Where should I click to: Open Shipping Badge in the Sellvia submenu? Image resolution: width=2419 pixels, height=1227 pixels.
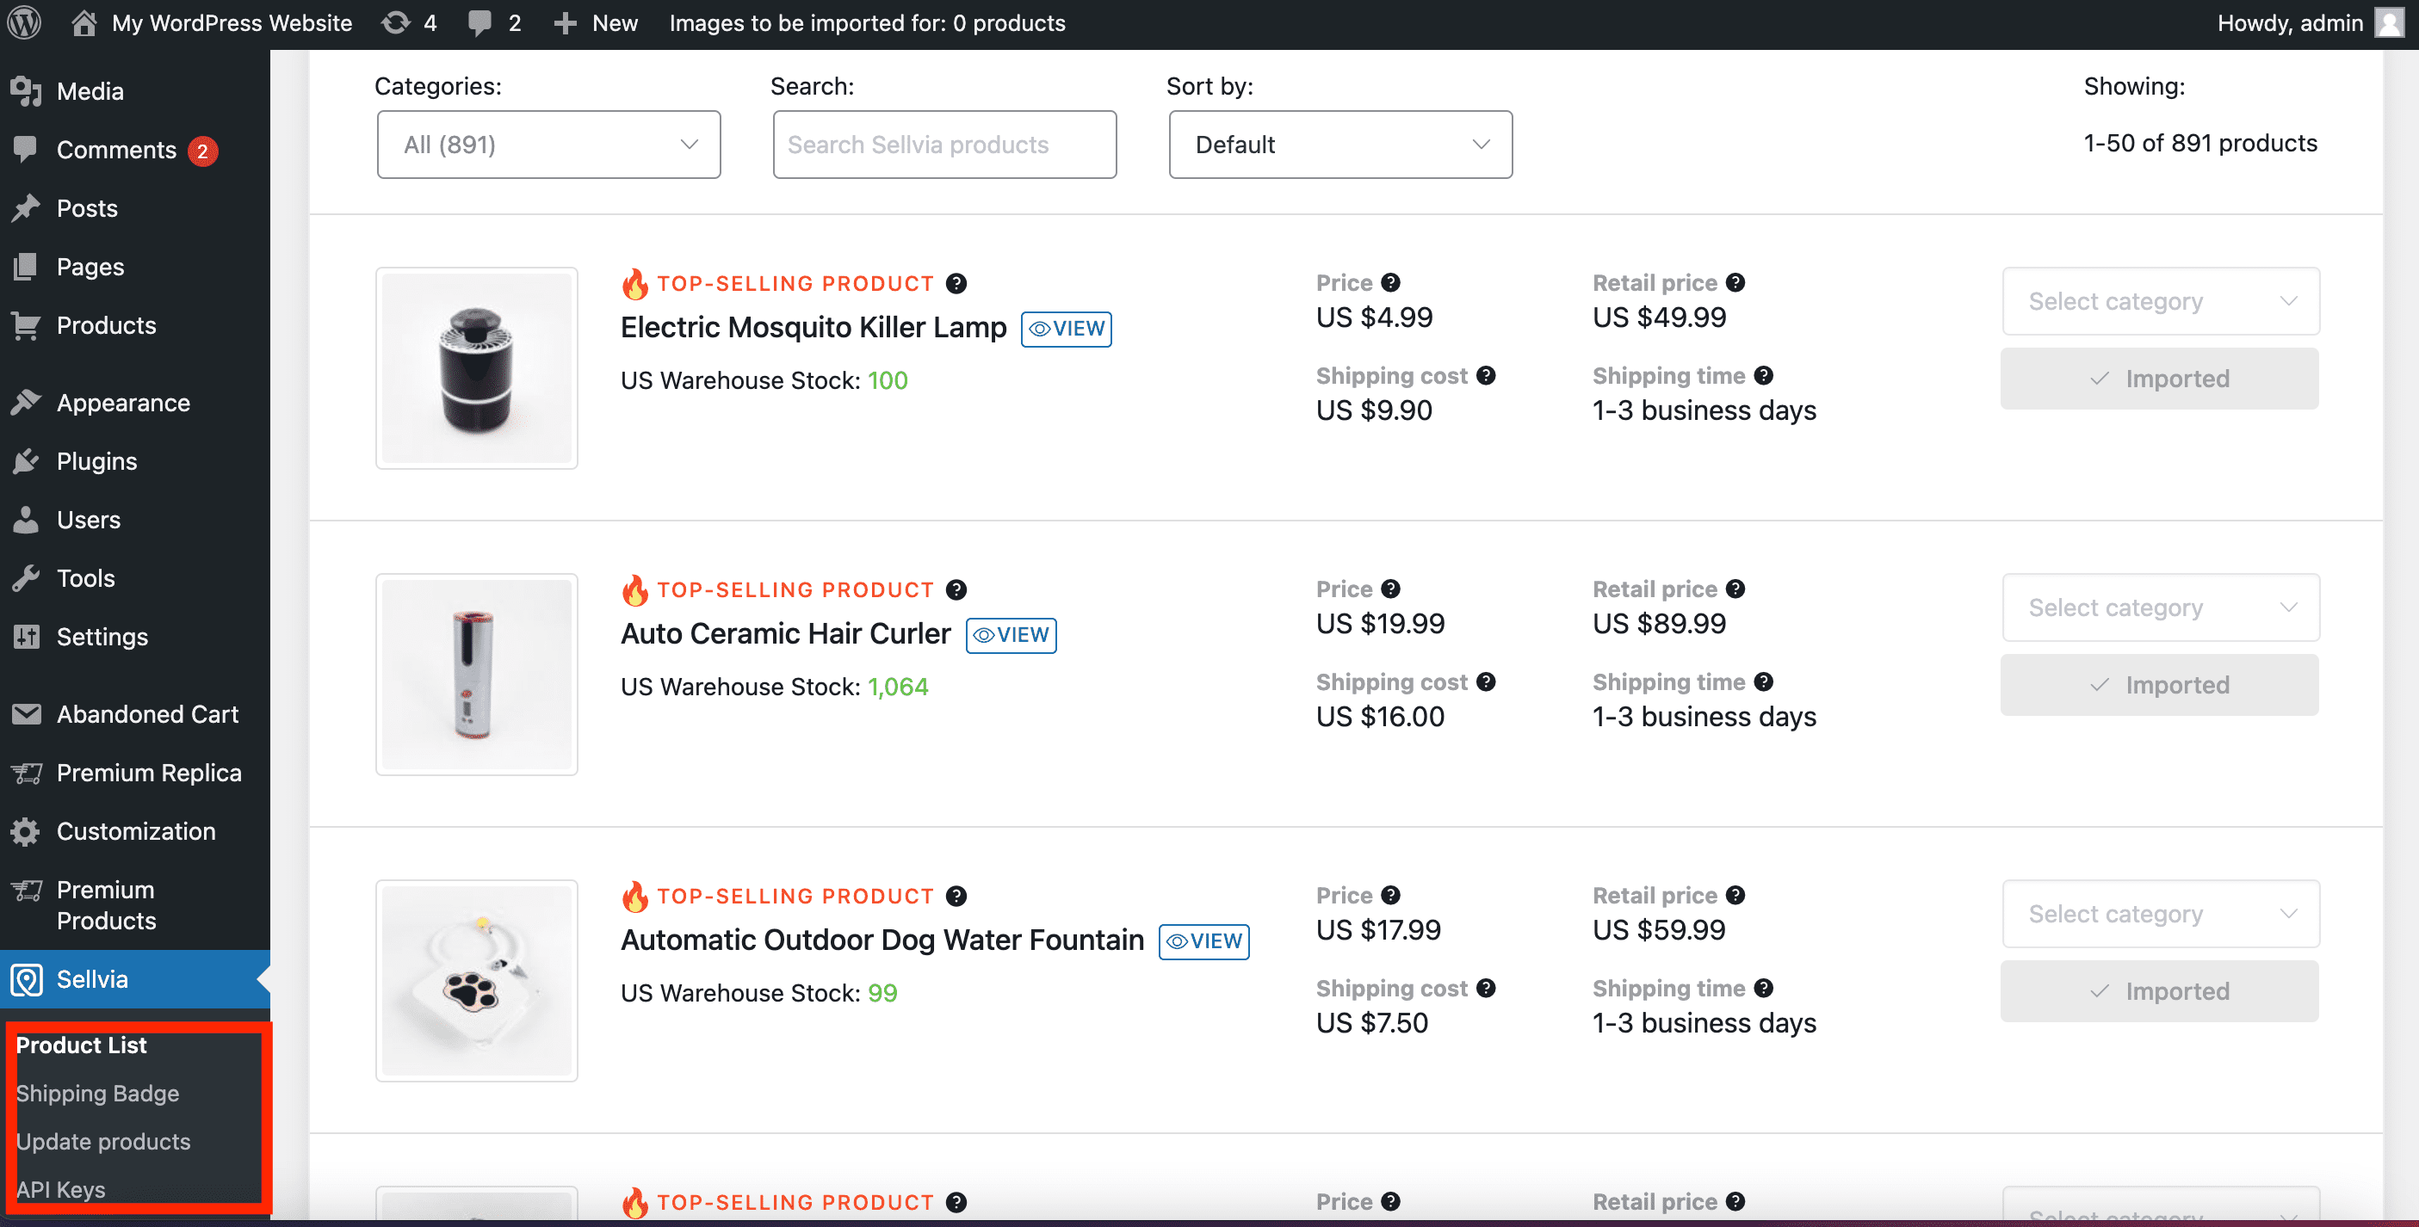pyautogui.click(x=97, y=1093)
